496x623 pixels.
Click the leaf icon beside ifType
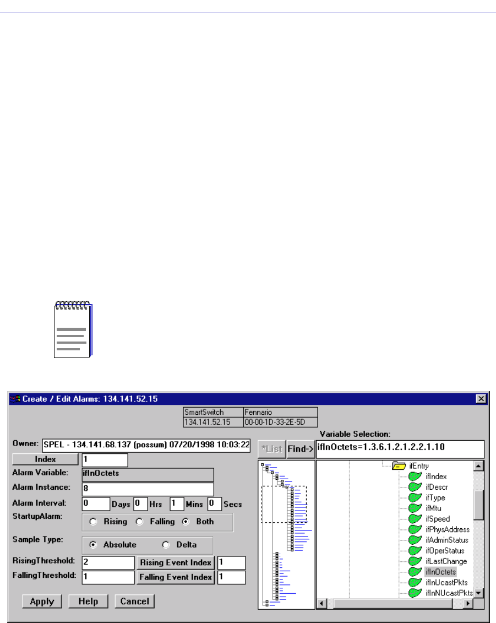click(x=415, y=497)
